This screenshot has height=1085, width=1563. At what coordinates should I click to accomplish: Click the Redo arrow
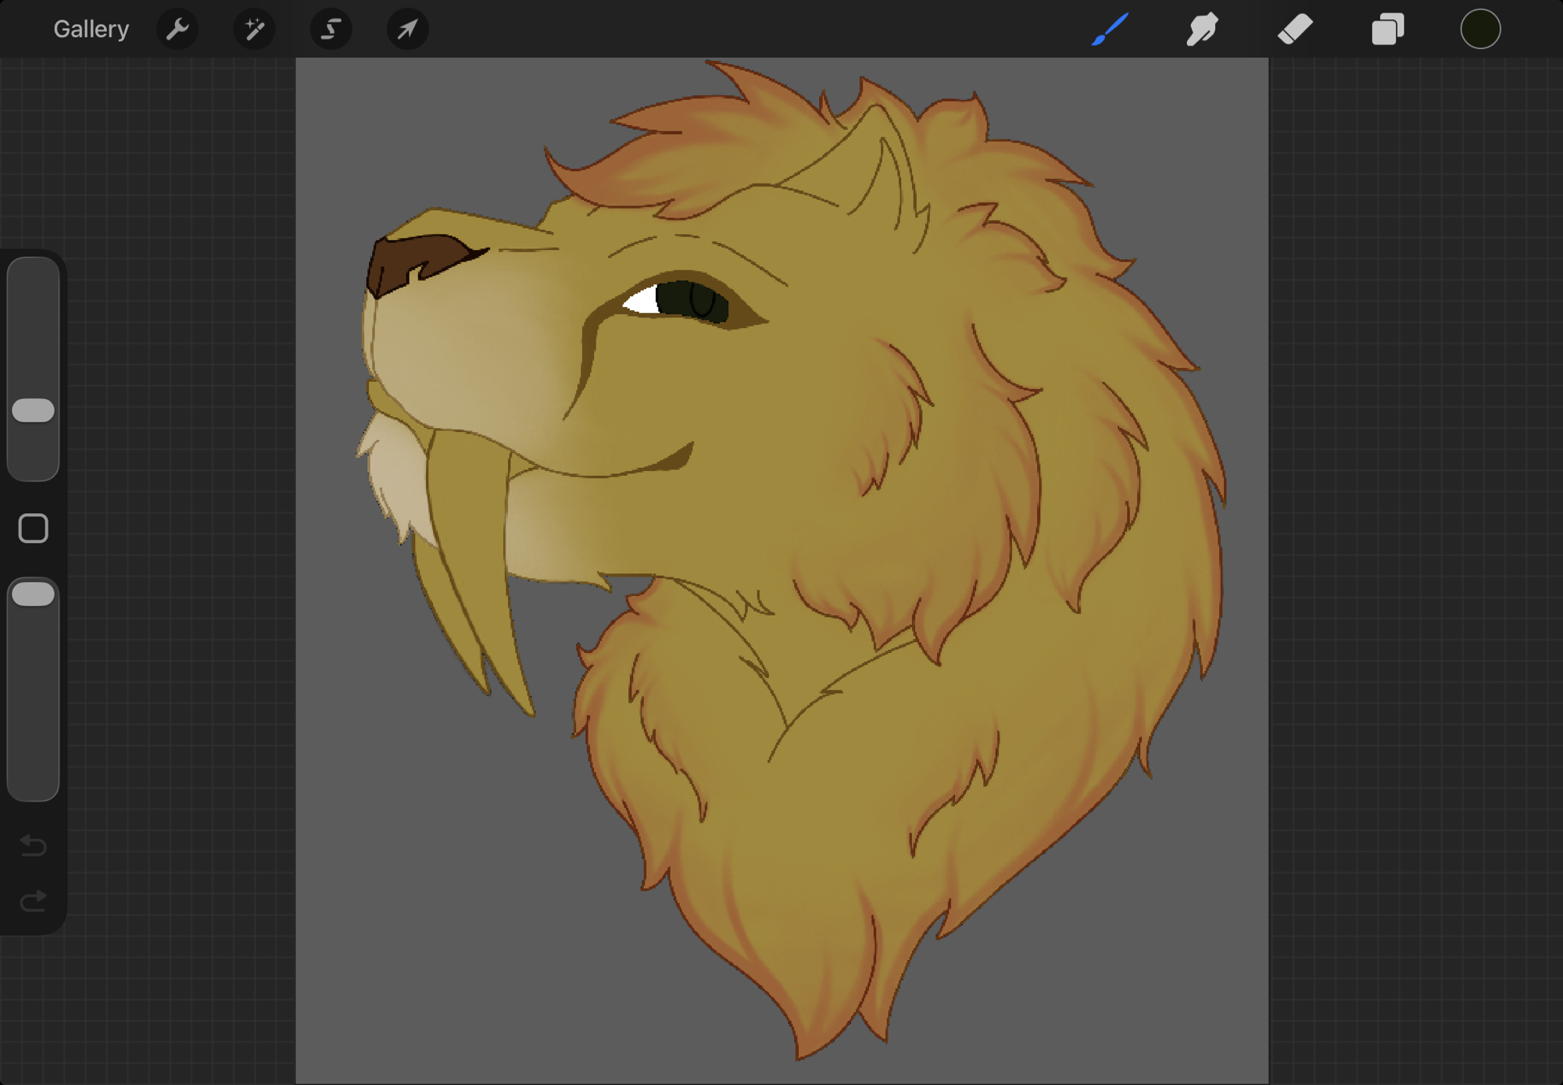pyautogui.click(x=34, y=901)
